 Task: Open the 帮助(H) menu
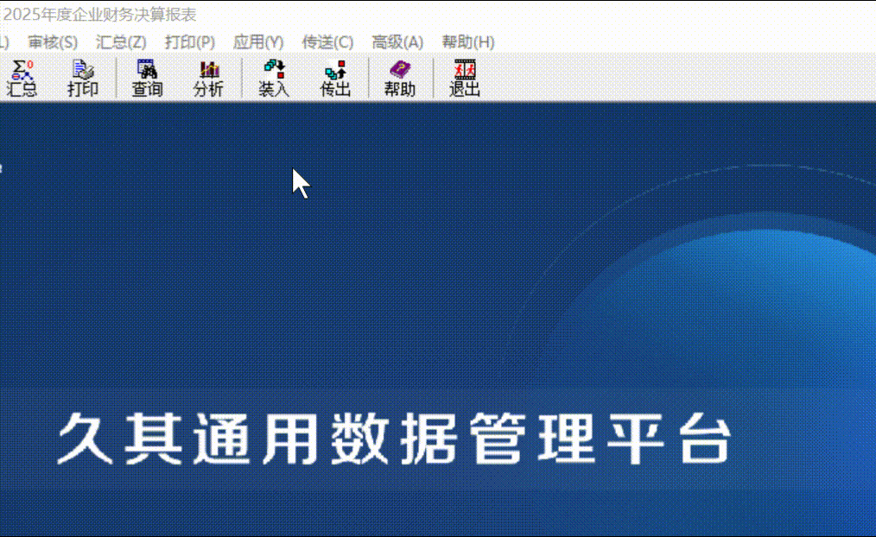click(x=468, y=41)
